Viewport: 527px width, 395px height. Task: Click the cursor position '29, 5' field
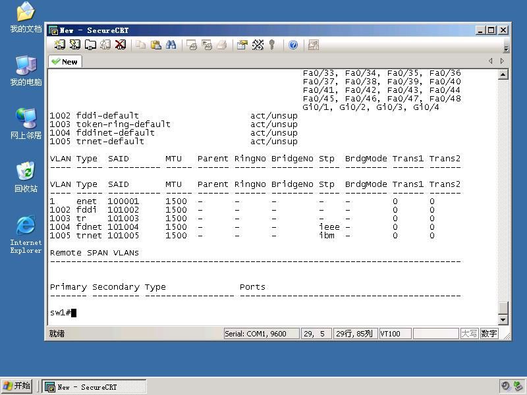316,334
